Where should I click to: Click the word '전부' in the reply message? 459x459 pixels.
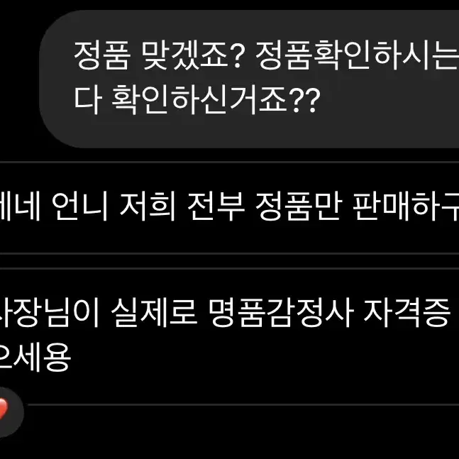coord(216,206)
